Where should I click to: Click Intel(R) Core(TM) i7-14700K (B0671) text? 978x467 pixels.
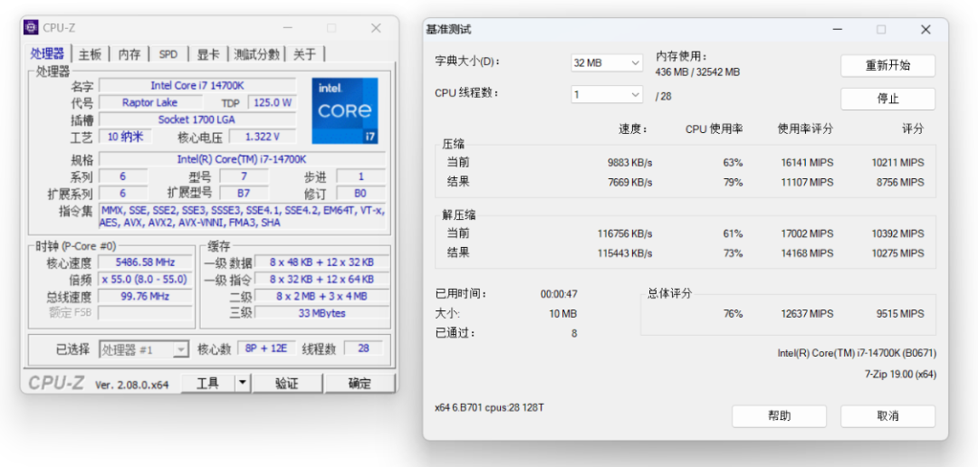(857, 353)
